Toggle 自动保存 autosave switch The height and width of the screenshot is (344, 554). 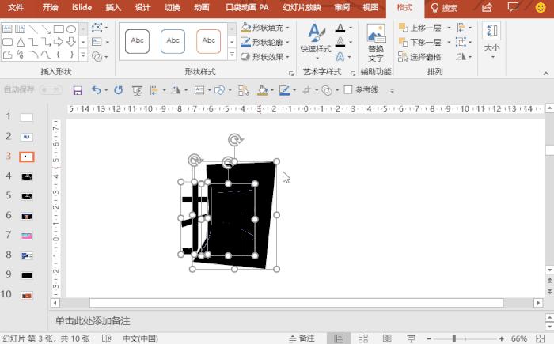51,89
